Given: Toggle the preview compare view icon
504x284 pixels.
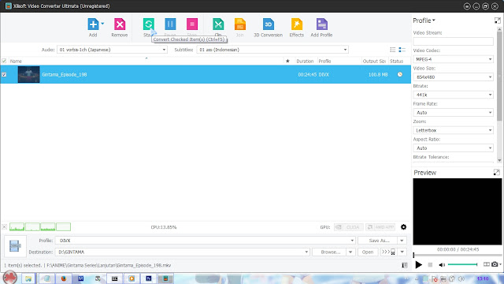Looking at the screenshot, I should click(487, 264).
